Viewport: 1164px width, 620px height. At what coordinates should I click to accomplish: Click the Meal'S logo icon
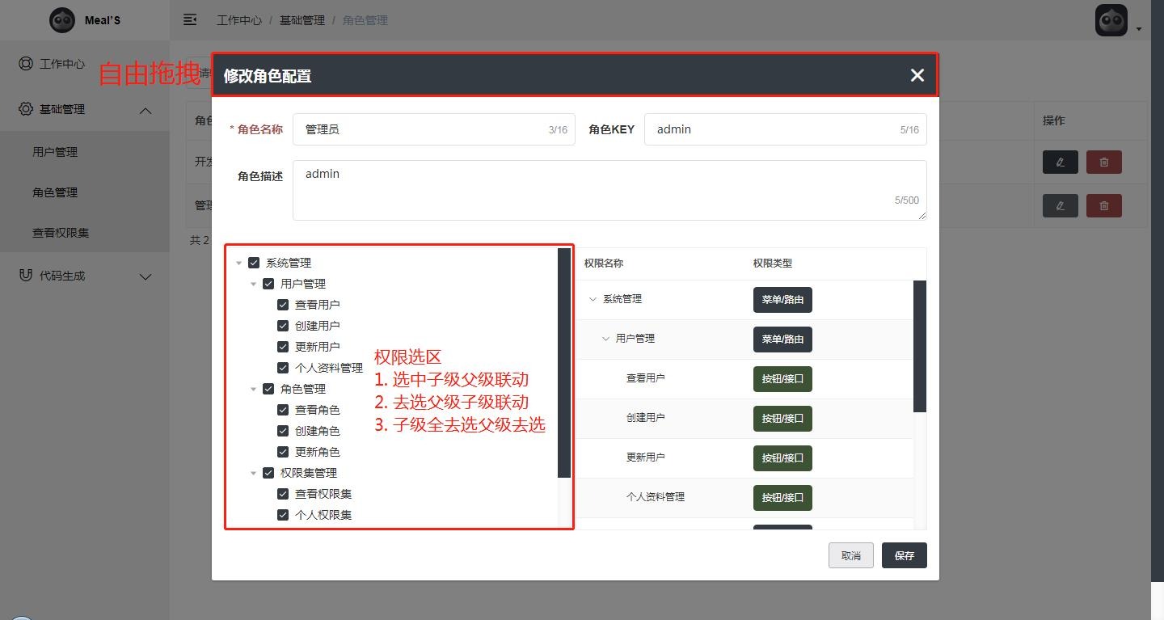[62, 20]
